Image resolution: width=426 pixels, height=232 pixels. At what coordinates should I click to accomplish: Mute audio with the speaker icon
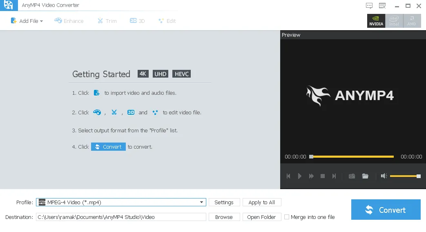(x=384, y=176)
